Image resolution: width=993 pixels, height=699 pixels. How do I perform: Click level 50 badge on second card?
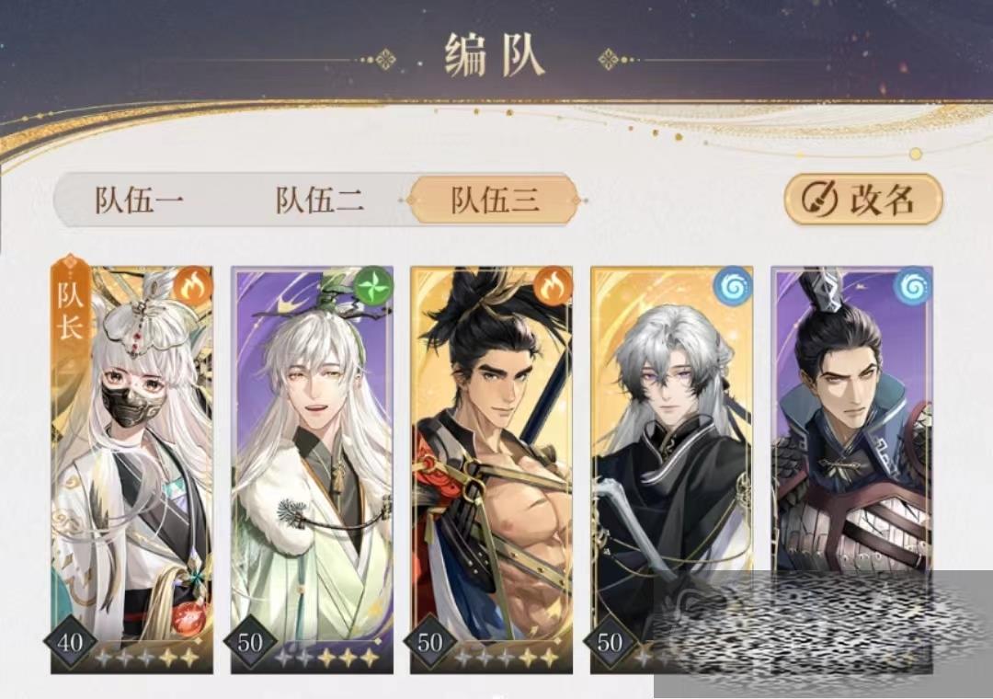[x=249, y=642]
